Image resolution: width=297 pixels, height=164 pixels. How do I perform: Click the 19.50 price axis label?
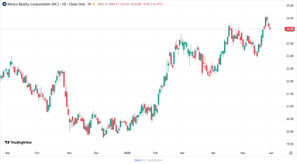click(290, 144)
